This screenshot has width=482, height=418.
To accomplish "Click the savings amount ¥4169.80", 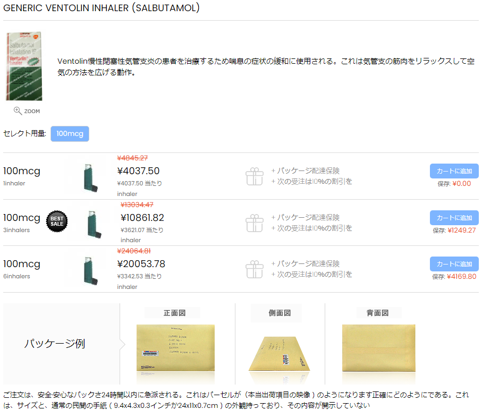I will point(461,276).
